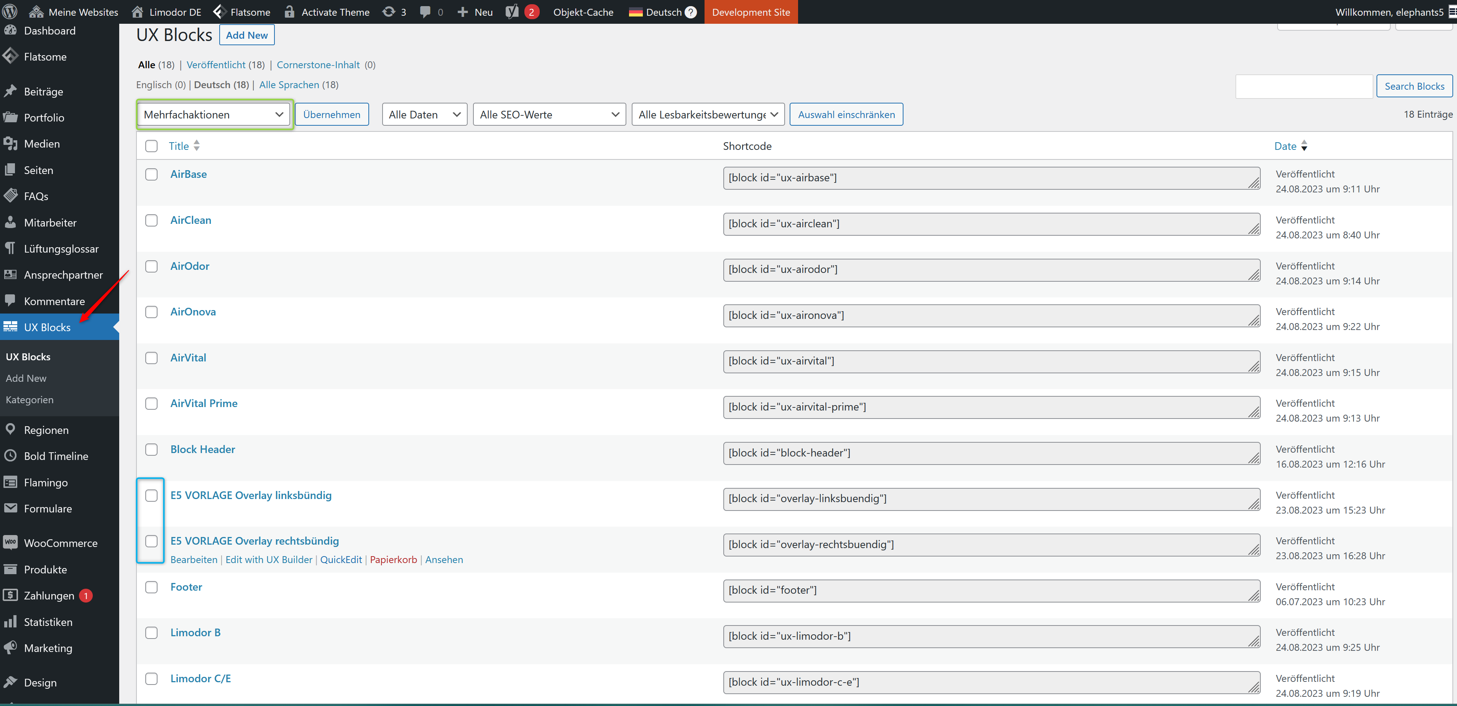Image resolution: width=1457 pixels, height=706 pixels.
Task: Click the Bold Timeline clock icon
Action: pyautogui.click(x=10, y=455)
